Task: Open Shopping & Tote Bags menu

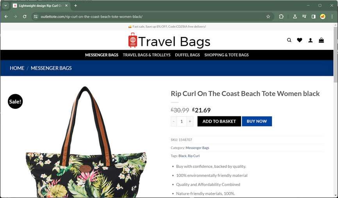Action: click(x=226, y=55)
